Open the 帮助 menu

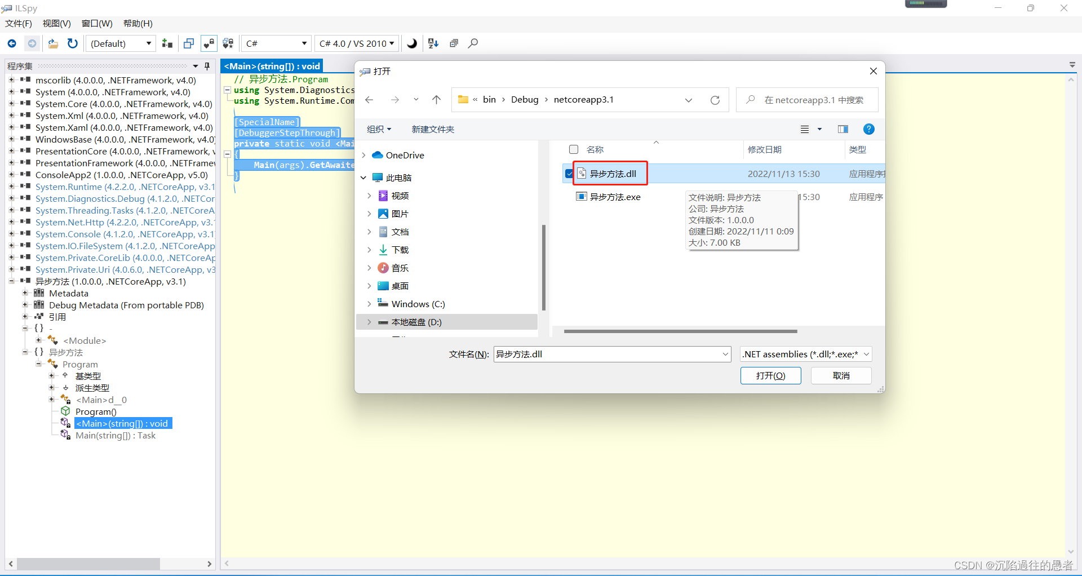tap(138, 23)
